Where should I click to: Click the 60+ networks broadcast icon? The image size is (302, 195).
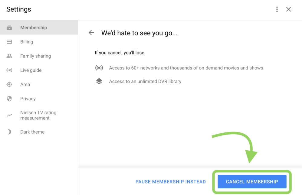tap(99, 68)
